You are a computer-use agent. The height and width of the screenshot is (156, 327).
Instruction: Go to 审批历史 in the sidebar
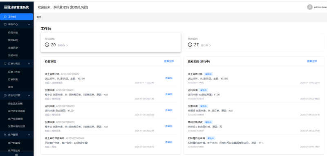pyautogui.click(x=13, y=48)
